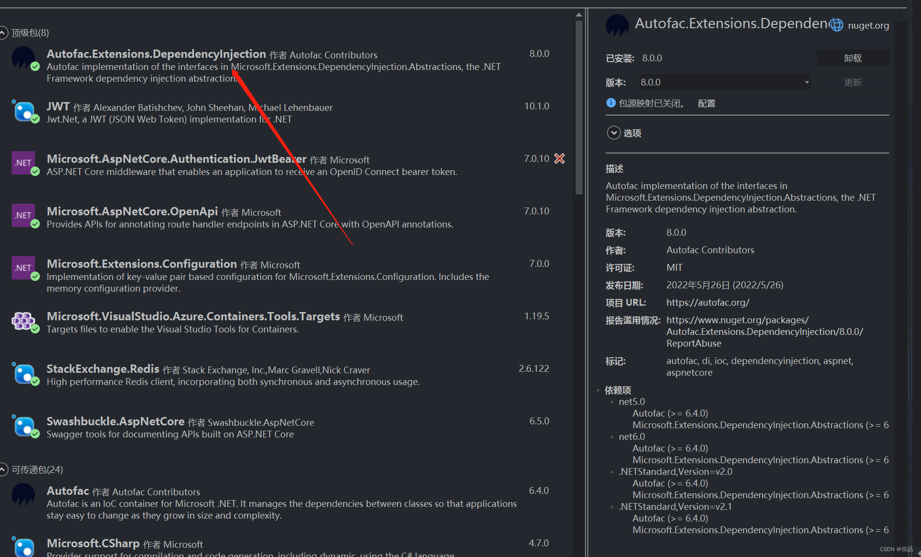
Task: Click the 10.1.0 version of JWT
Action: (x=537, y=106)
